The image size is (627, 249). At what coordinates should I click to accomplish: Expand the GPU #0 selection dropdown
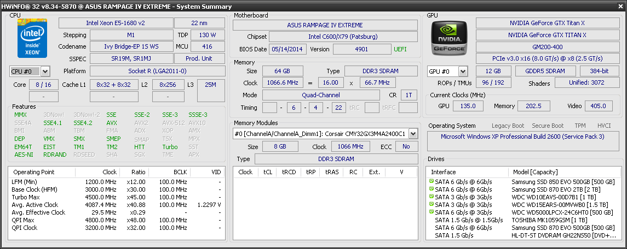tap(463, 72)
